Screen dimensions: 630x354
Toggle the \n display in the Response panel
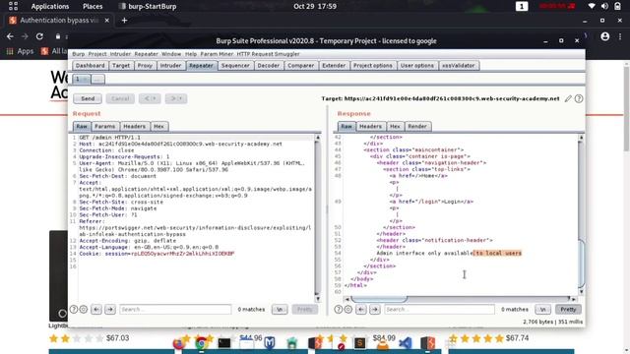click(542, 310)
